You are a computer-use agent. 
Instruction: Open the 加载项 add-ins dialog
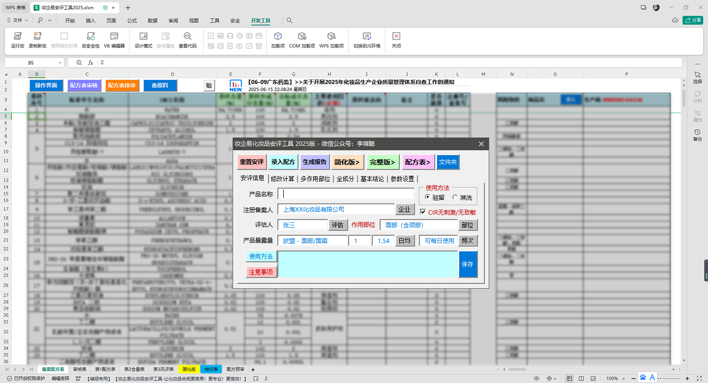tap(278, 40)
